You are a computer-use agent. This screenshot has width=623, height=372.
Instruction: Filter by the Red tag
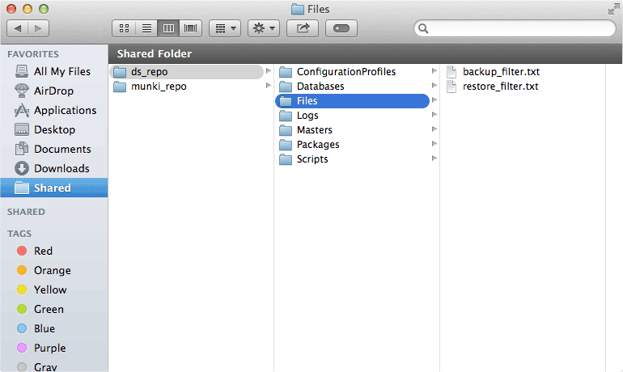tap(43, 251)
